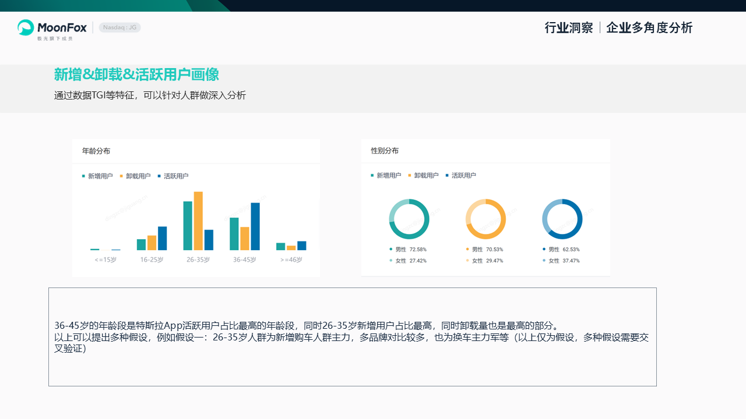Click the 女性 37.47% legend entry
The height and width of the screenshot is (419, 746).
(563, 261)
